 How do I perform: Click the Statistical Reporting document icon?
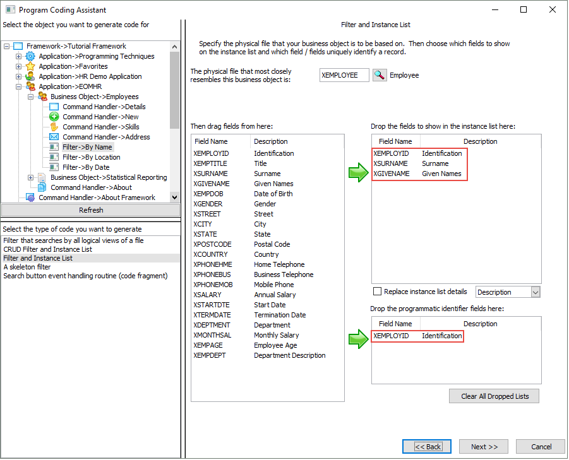coord(42,177)
